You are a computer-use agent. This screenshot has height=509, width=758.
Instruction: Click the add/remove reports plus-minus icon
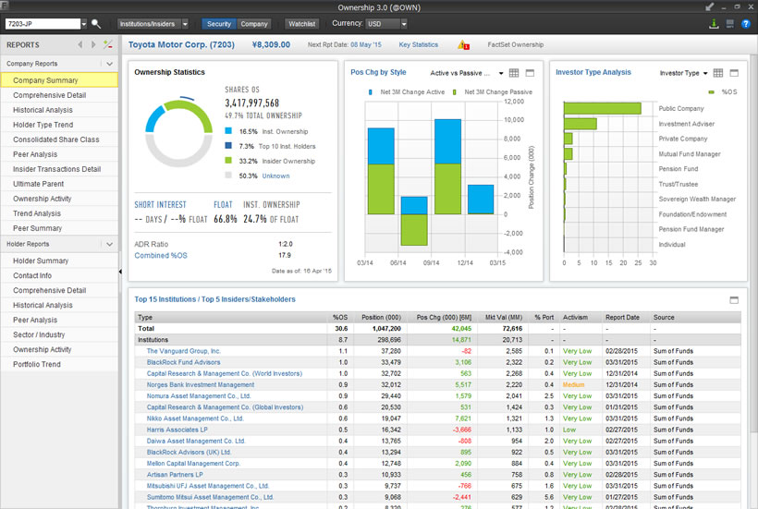108,44
